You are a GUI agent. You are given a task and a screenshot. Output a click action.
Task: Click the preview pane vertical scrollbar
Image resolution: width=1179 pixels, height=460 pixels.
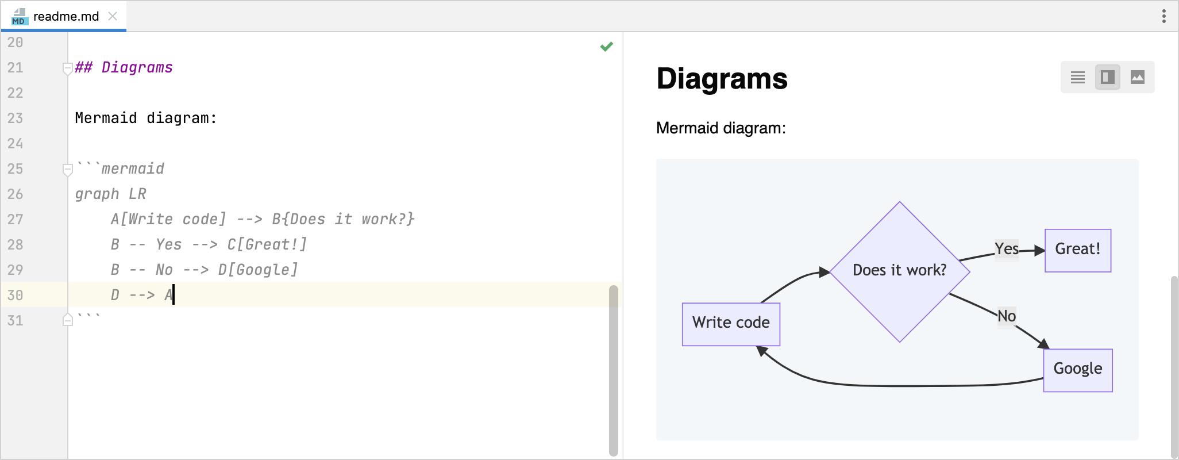[1173, 367]
